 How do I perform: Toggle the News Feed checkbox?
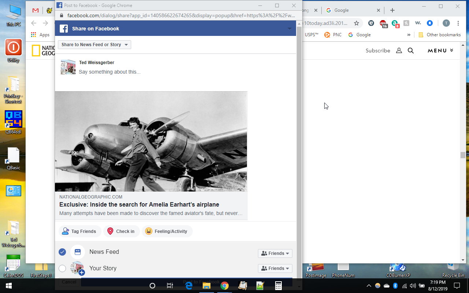[x=62, y=252]
